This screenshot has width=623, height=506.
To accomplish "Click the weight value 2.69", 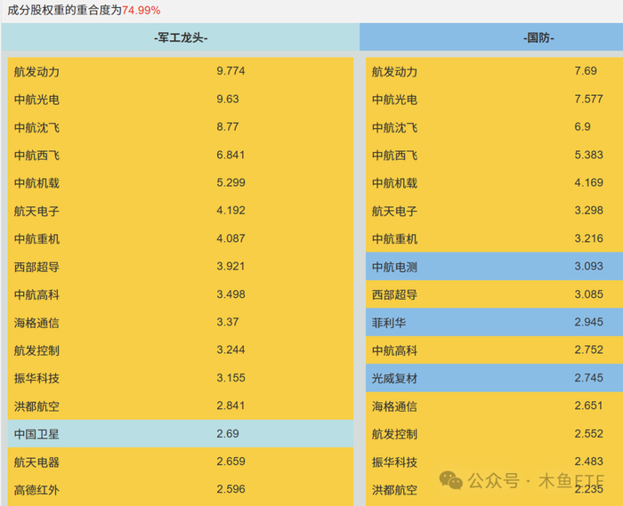I will 228,433.
